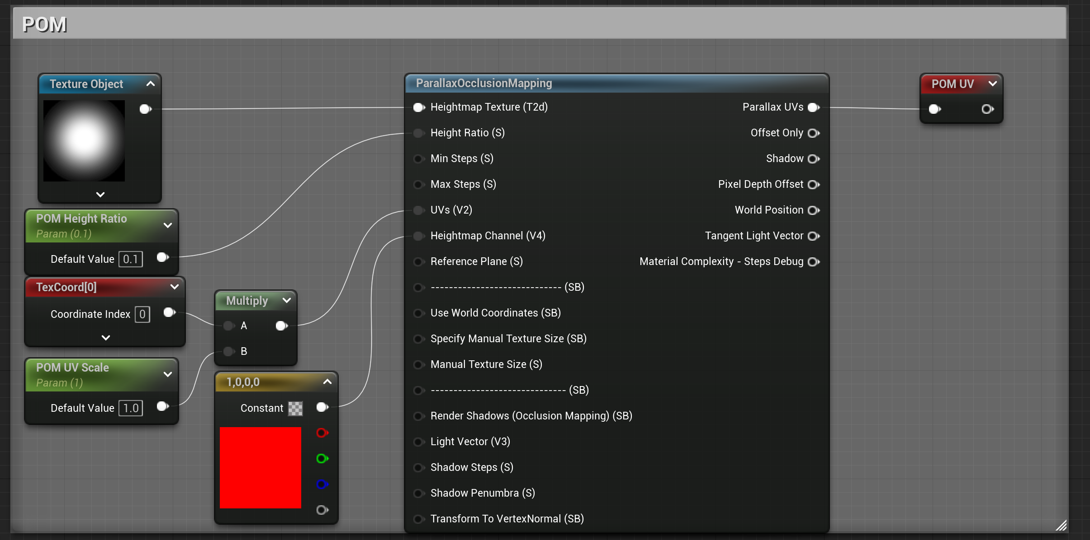Grab POM comment box resize handle
The width and height of the screenshot is (1090, 540).
1061,525
